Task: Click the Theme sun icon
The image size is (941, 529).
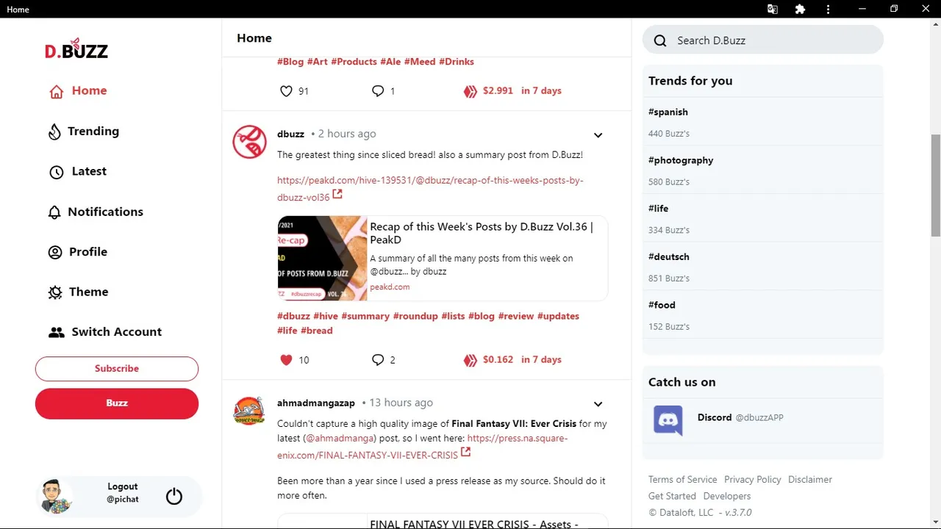Action: click(55, 292)
